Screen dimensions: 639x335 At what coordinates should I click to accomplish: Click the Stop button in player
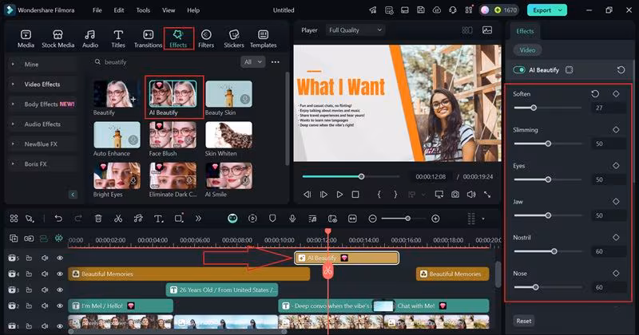355,195
